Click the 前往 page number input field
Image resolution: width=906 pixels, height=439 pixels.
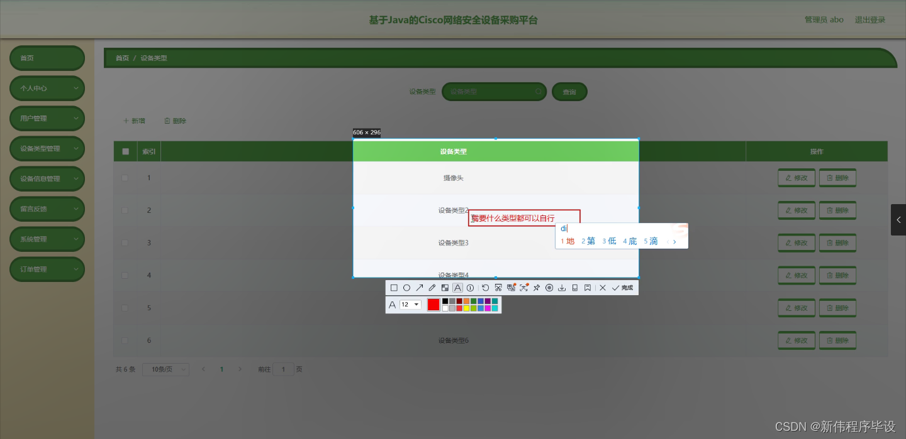pyautogui.click(x=283, y=369)
